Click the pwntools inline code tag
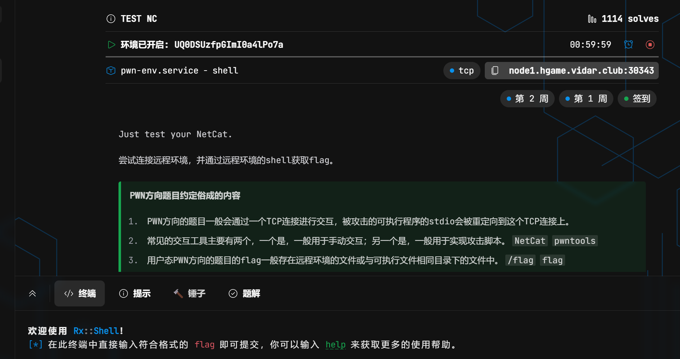The width and height of the screenshot is (680, 359). (574, 241)
